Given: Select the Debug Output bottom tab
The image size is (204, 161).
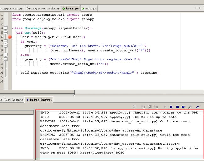Looking at the screenshot, I should coord(39,100).
